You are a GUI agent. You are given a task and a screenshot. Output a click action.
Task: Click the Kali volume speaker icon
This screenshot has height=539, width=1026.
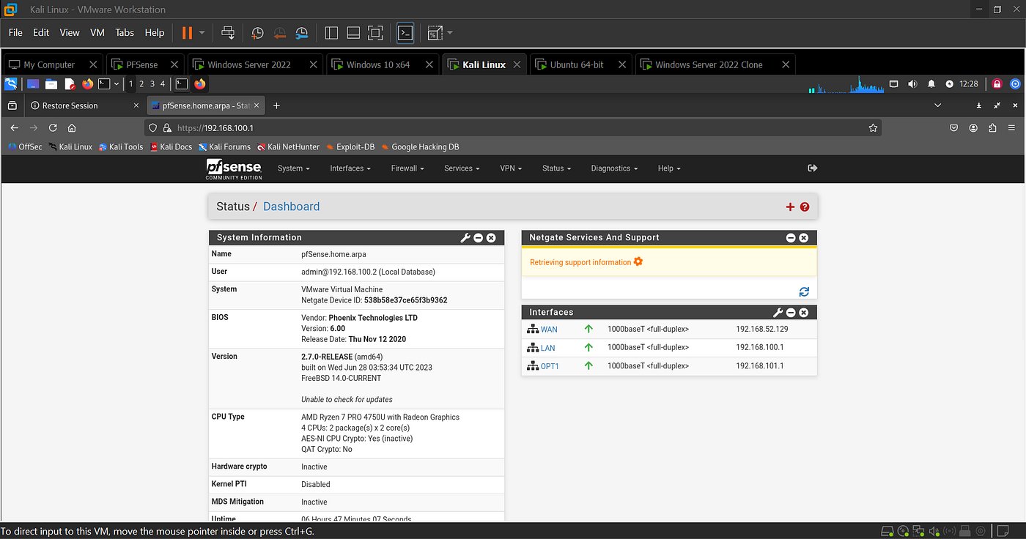[x=912, y=84]
